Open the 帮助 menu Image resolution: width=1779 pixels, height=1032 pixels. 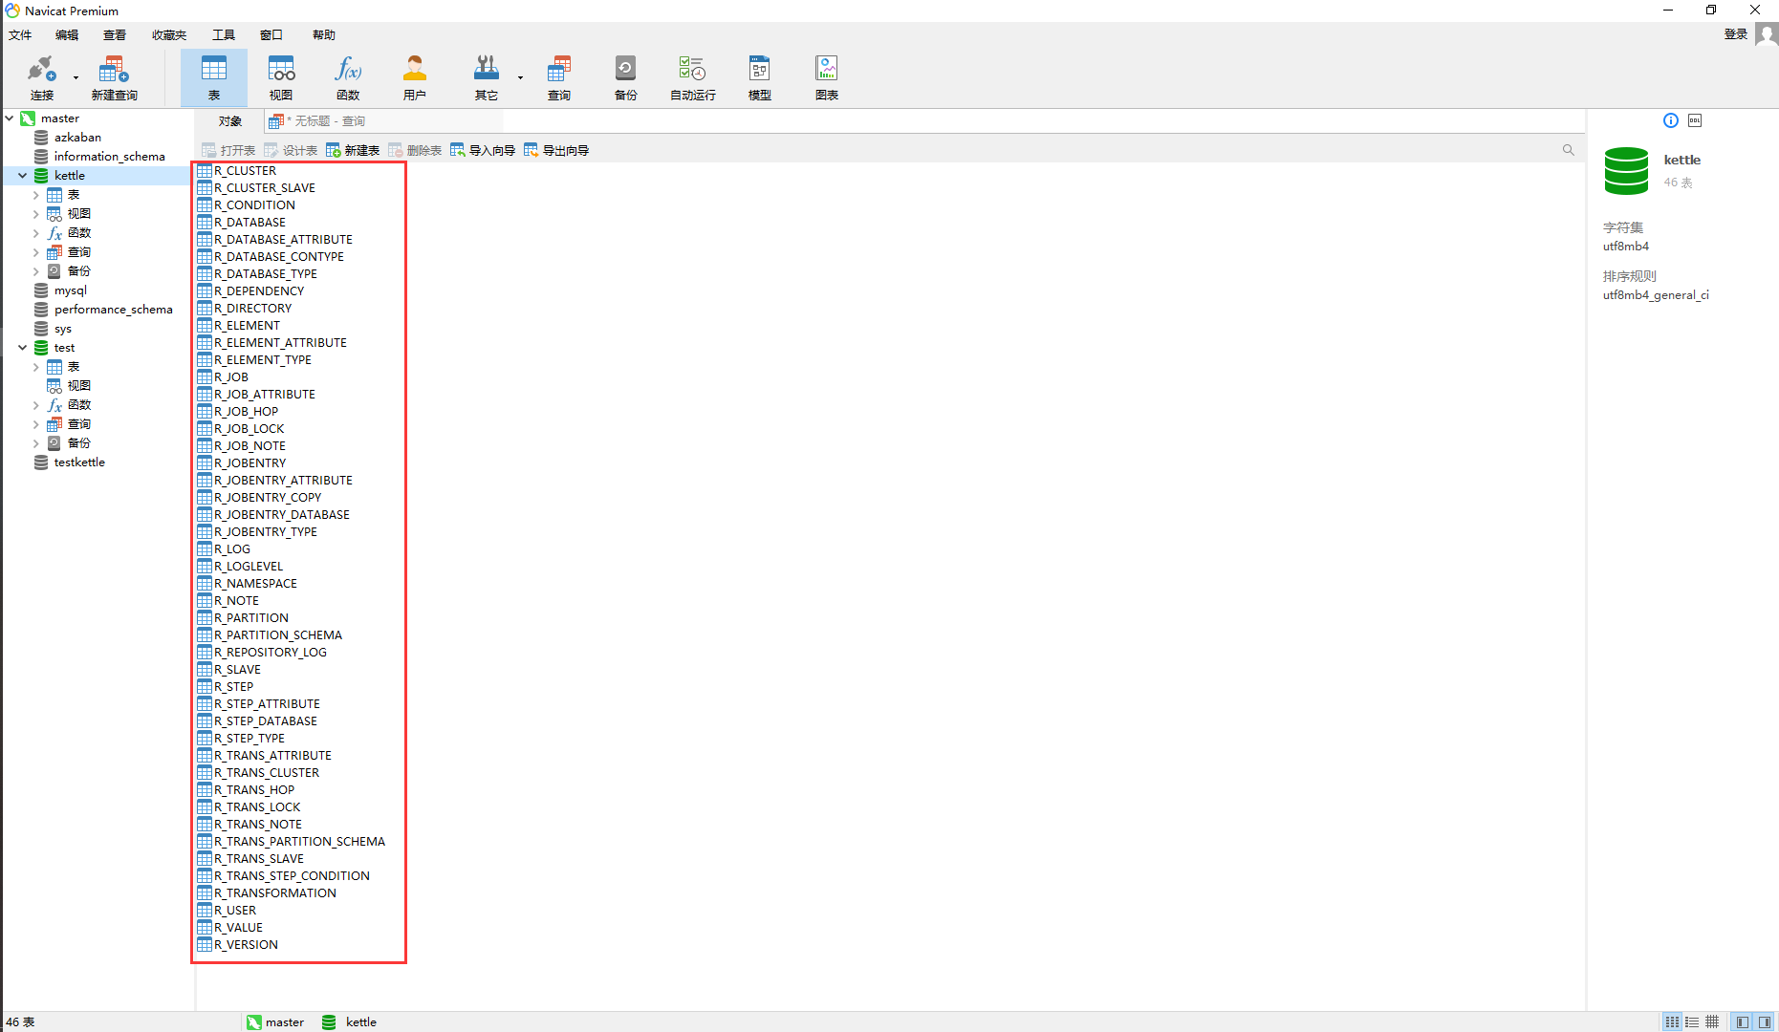324,35
